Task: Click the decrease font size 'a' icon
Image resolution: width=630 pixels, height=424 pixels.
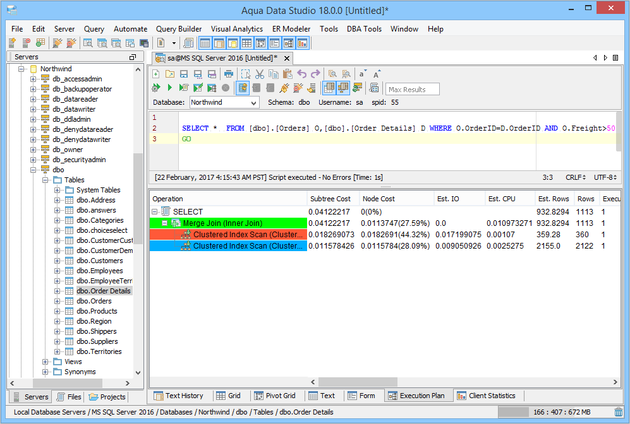Action: (x=362, y=74)
